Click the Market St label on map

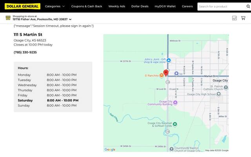210,76
